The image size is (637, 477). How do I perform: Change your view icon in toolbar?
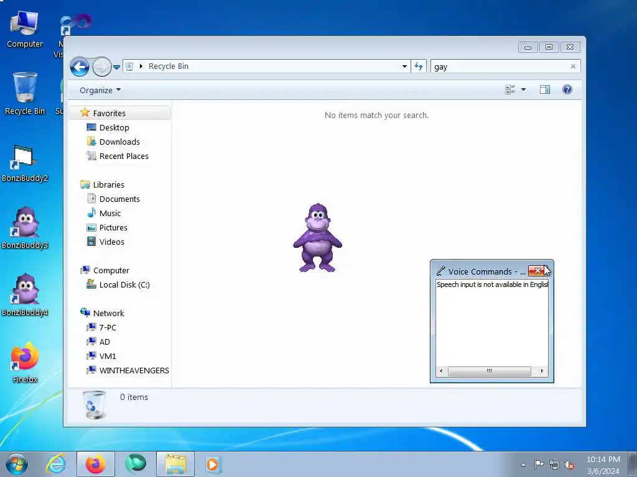[510, 89]
